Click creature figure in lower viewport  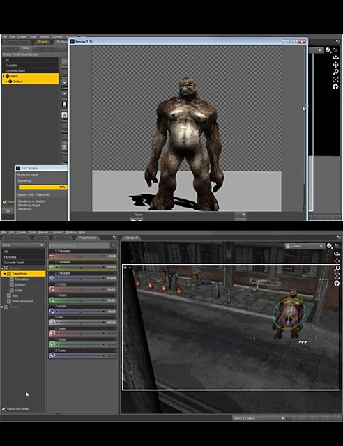coord(289,314)
